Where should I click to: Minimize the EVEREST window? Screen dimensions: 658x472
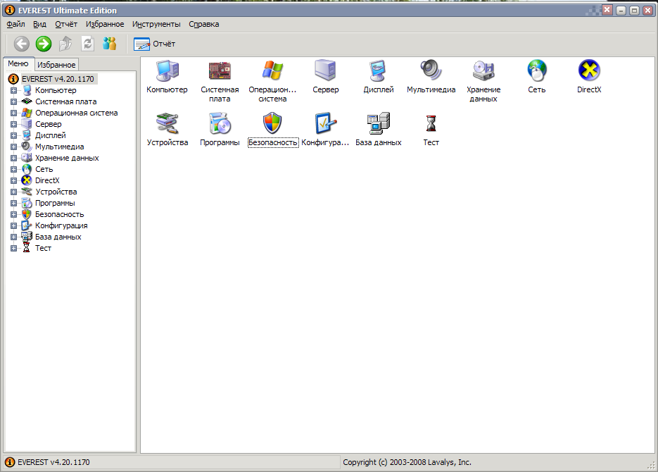pos(621,11)
